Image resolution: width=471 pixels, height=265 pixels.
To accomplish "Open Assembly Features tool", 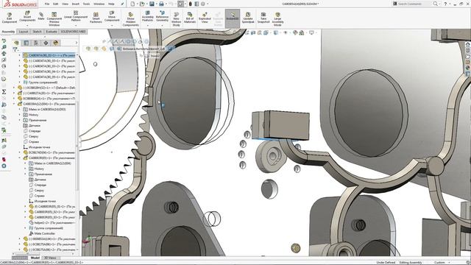I will [147, 16].
